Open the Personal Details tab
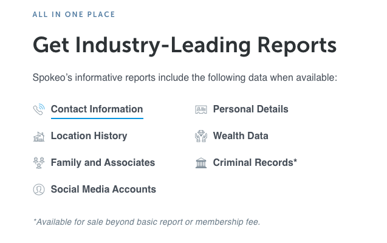The height and width of the screenshot is (243, 387). [x=250, y=109]
